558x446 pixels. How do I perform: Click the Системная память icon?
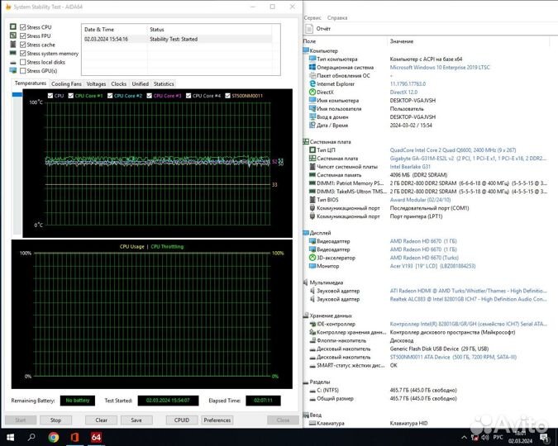click(x=312, y=174)
